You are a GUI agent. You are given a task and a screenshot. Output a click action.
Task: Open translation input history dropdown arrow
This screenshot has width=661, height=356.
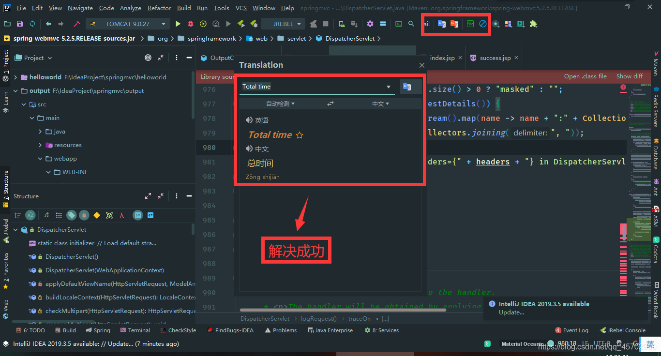tap(388, 87)
